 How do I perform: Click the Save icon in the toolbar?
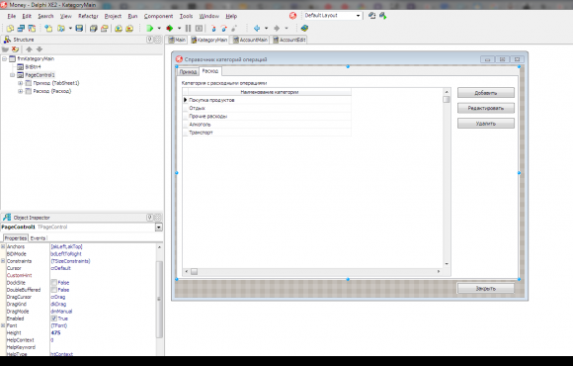point(79,28)
